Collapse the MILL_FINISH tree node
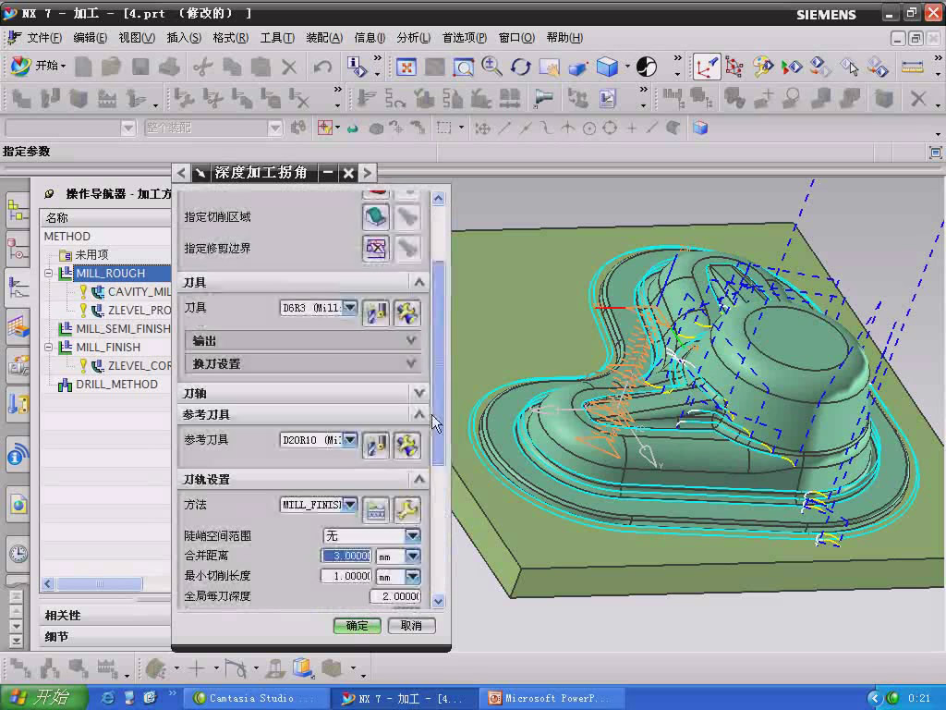The image size is (946, 710). (49, 348)
